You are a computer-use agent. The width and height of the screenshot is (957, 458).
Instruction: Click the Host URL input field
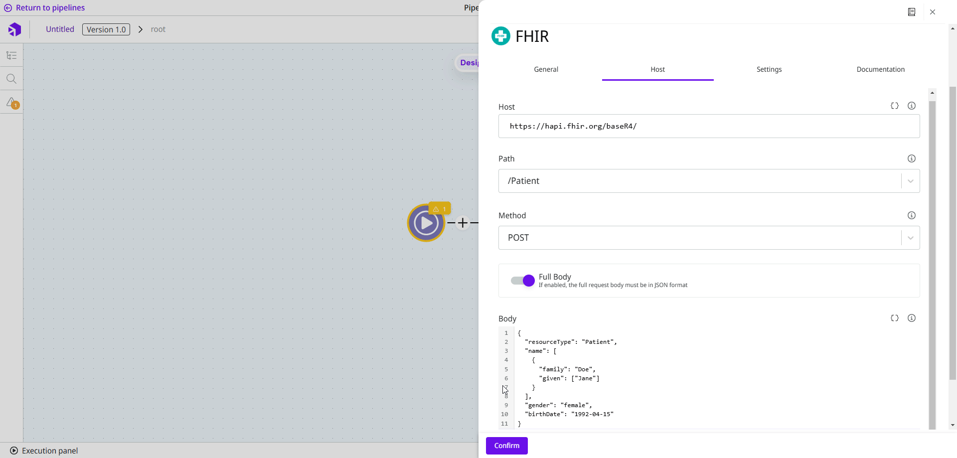(709, 126)
